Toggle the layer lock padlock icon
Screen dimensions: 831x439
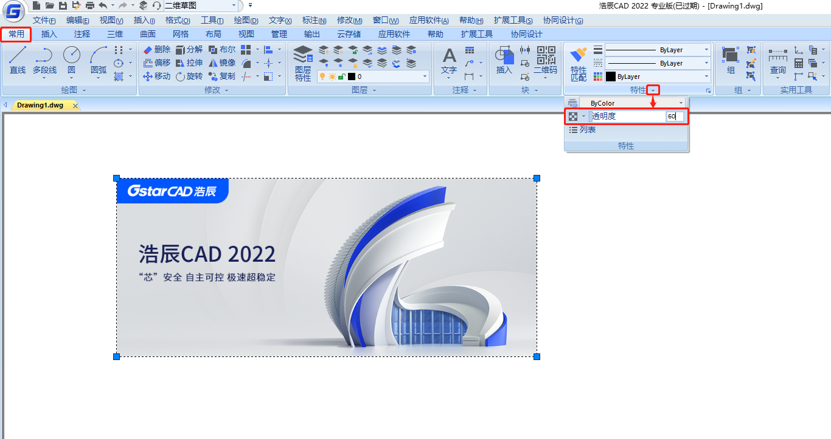point(342,77)
